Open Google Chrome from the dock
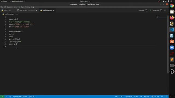Viewport: 175px width, 98px height. click(172, 6)
